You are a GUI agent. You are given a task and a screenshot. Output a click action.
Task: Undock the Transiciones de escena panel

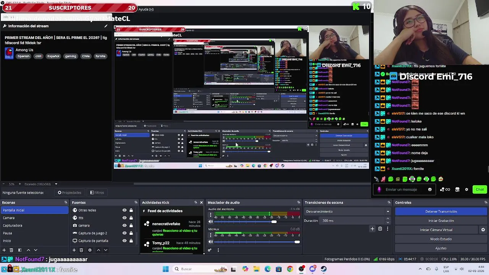coord(389,202)
